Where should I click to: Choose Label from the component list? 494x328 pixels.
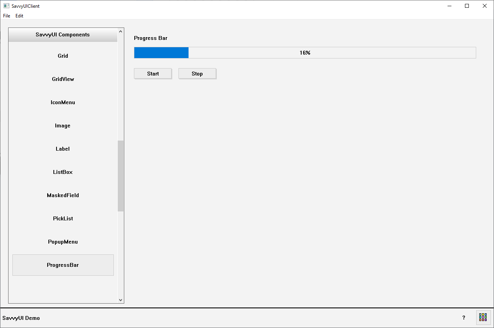[63, 149]
